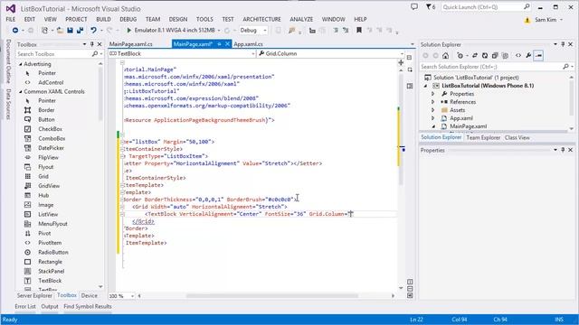579x325 pixels.
Task: Toggle auto-hide pin on Properties panel
Action: [x=563, y=150]
